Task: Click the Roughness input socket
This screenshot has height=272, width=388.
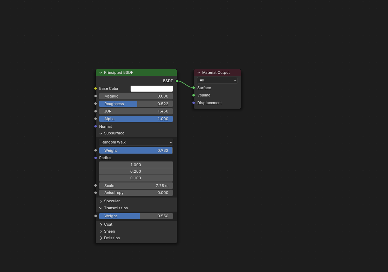Action: [x=95, y=104]
